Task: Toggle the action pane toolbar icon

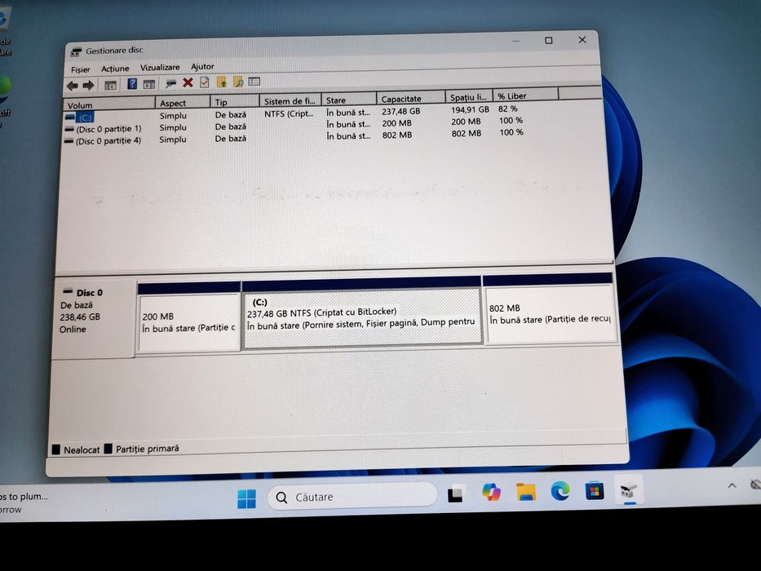Action: tap(149, 84)
